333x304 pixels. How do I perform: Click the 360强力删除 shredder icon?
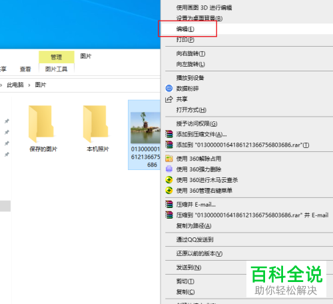pos(169,169)
